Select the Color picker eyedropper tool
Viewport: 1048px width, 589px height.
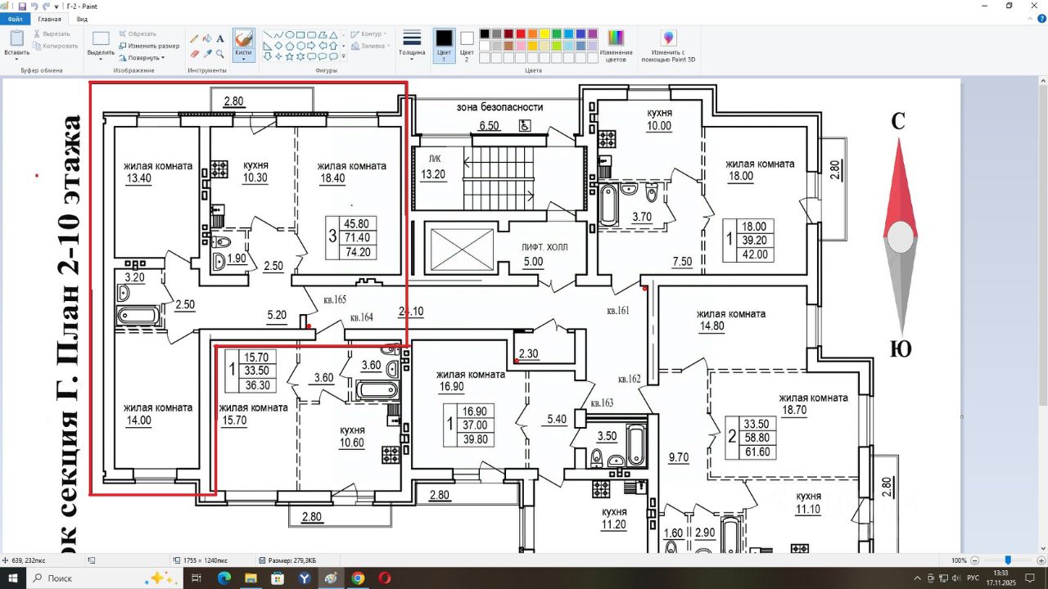click(x=207, y=53)
